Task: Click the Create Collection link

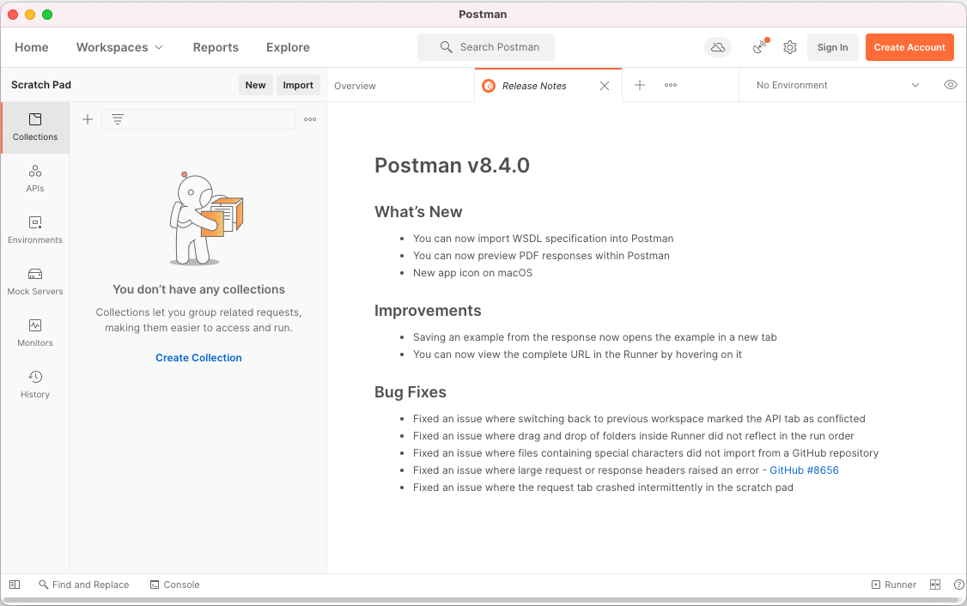Action: coord(198,358)
